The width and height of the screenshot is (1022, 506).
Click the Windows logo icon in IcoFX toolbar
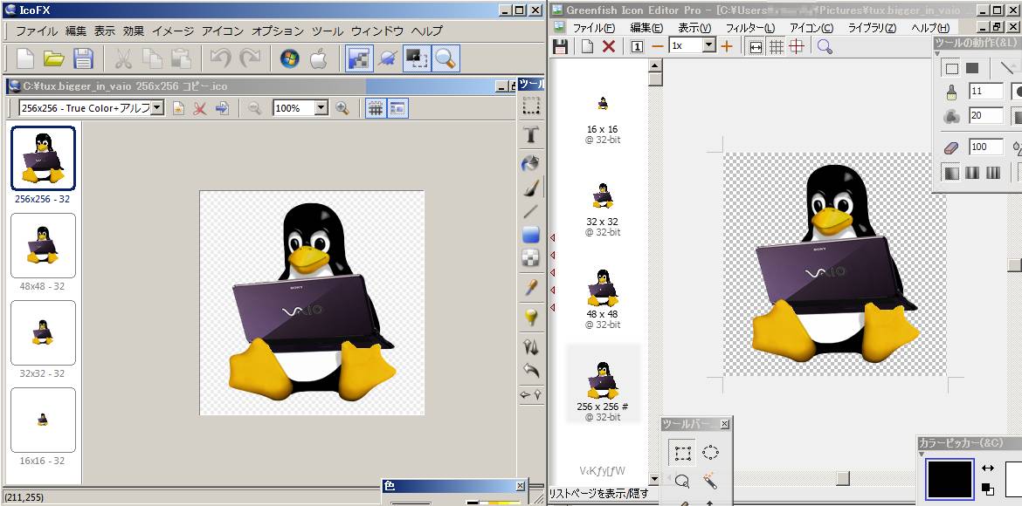click(x=289, y=58)
